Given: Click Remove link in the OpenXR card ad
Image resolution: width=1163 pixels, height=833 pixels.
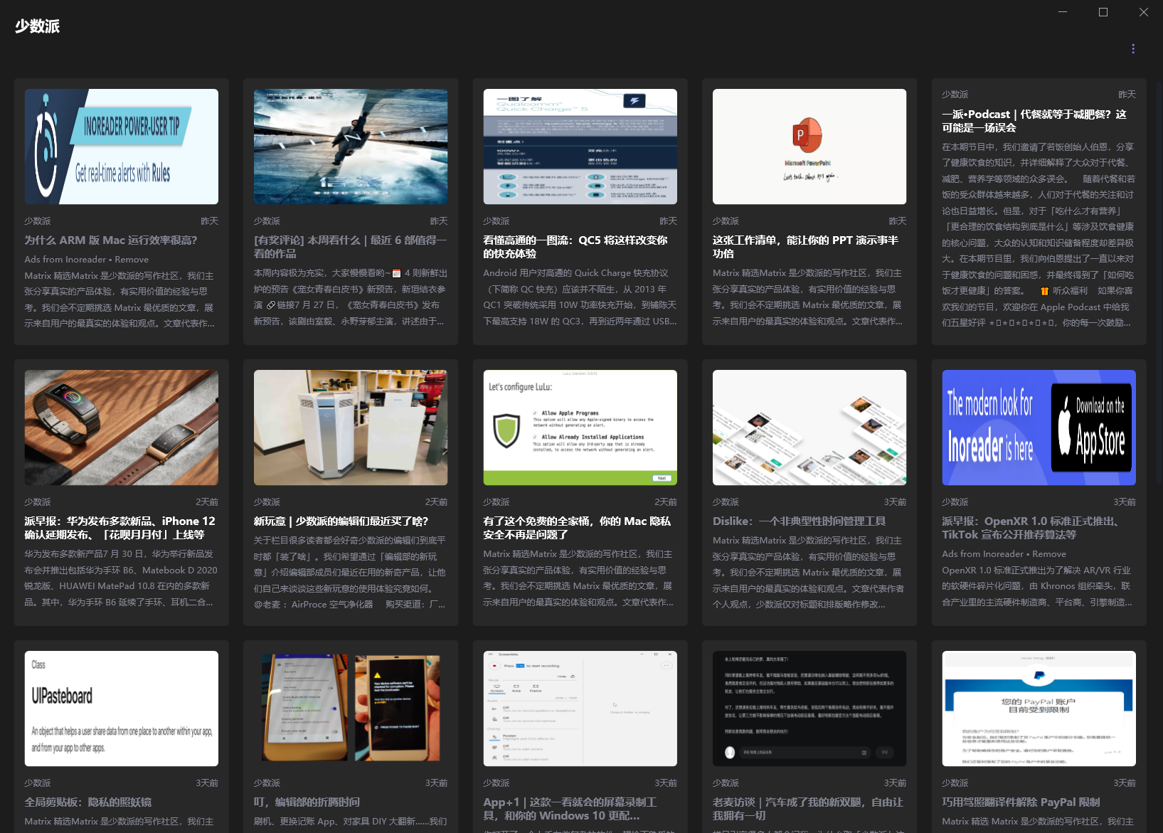Looking at the screenshot, I should (x=1049, y=554).
